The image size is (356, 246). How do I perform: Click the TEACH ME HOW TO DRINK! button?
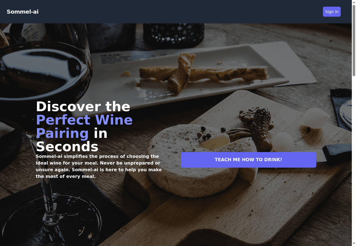click(x=249, y=160)
